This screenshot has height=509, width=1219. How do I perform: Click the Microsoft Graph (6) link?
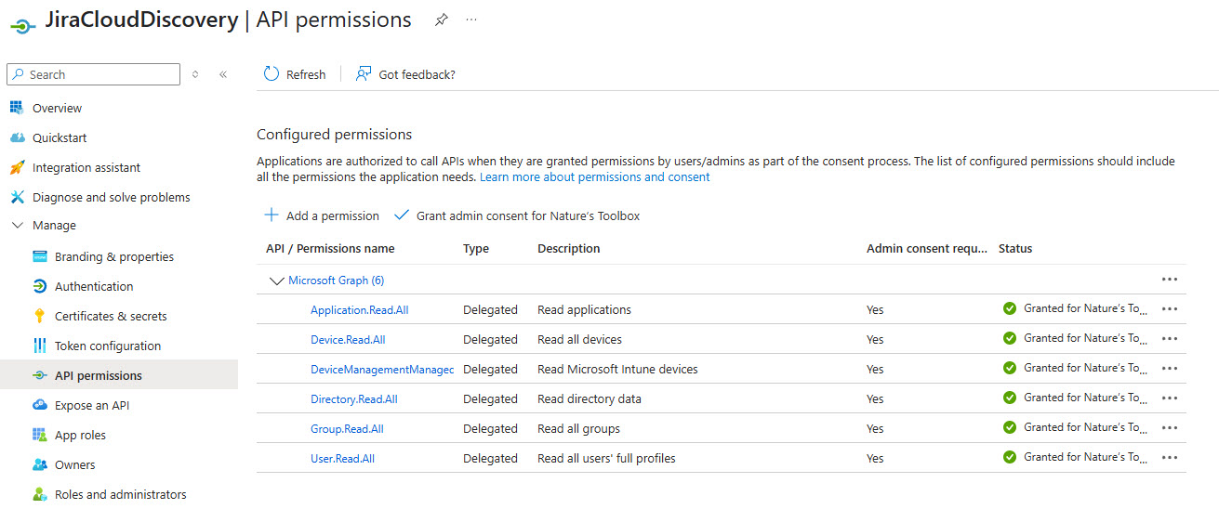[x=337, y=280]
